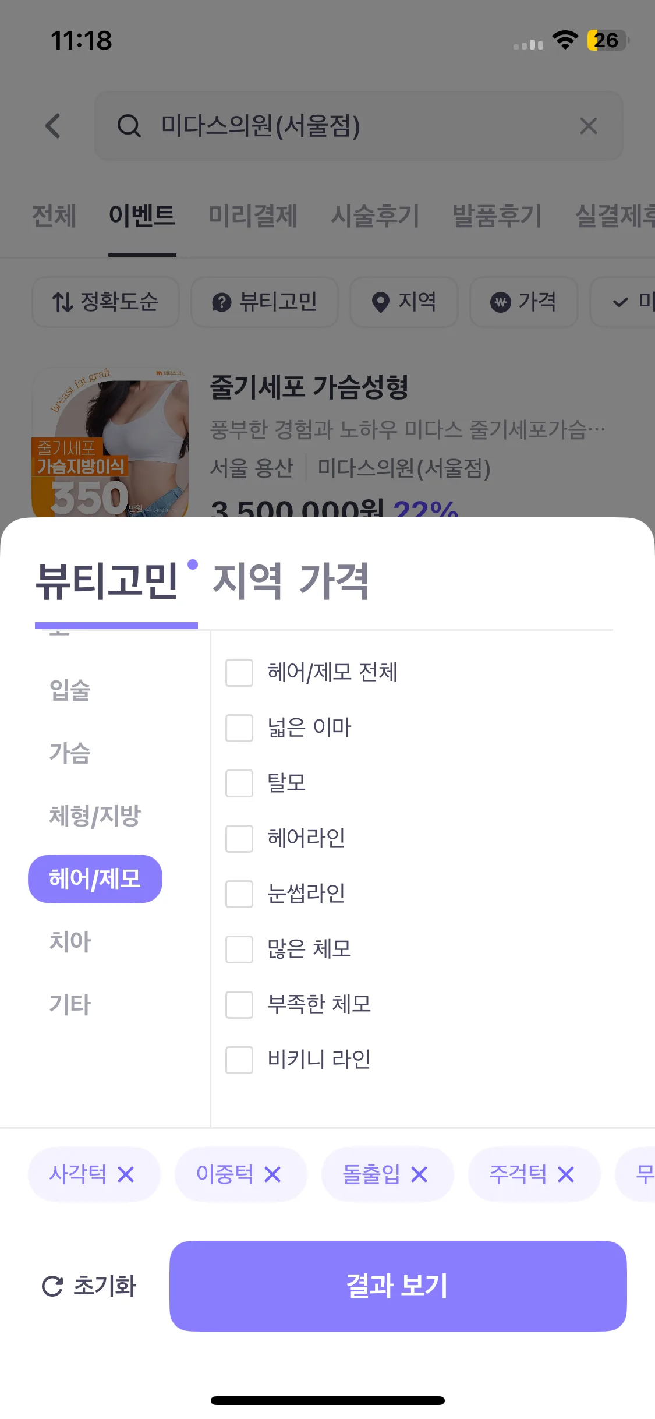The height and width of the screenshot is (1419, 655).
Task: Clear the search field with X icon
Action: click(588, 126)
